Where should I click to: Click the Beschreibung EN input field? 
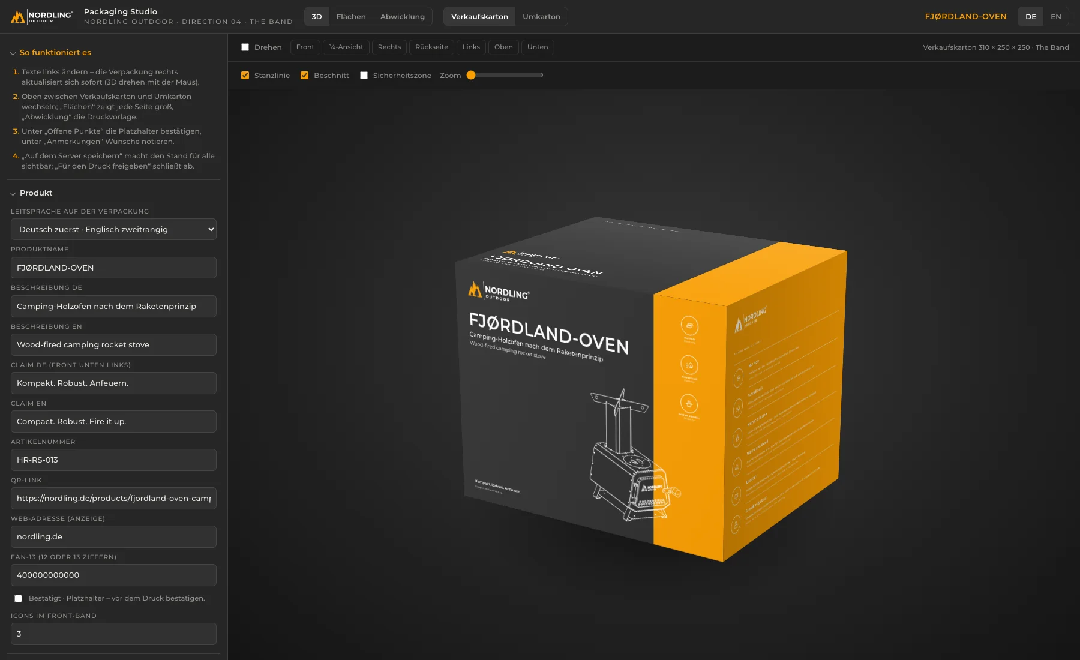[113, 345]
